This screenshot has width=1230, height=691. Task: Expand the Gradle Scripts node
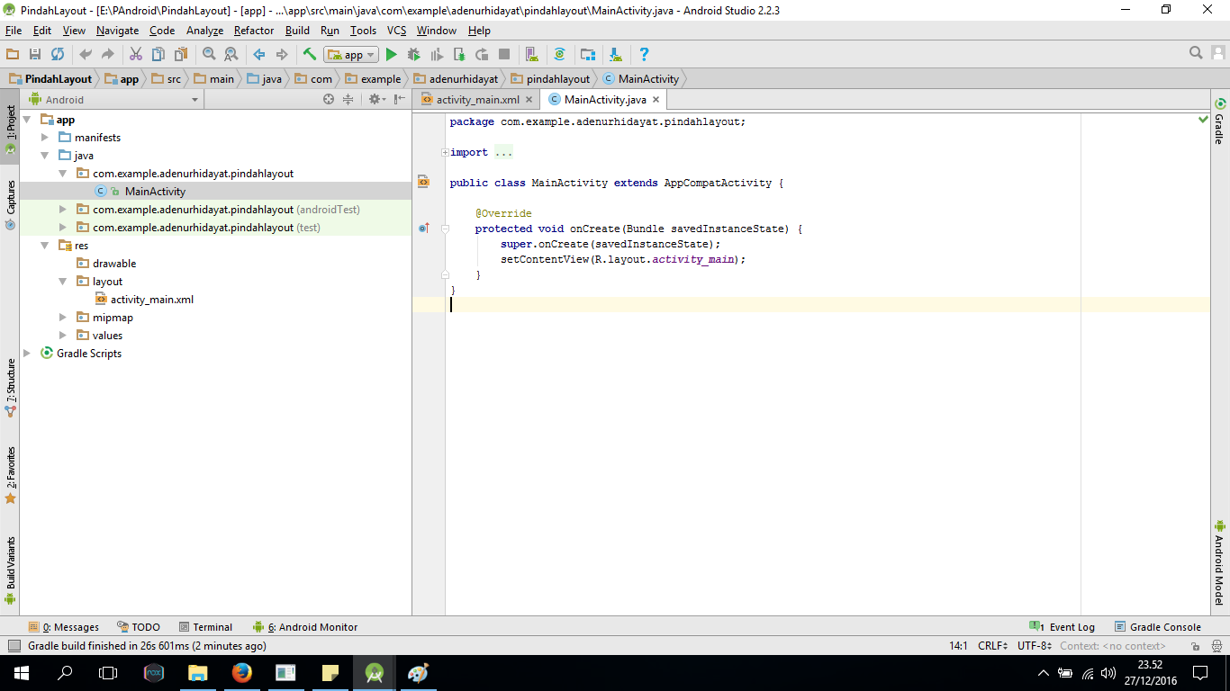pyautogui.click(x=27, y=354)
